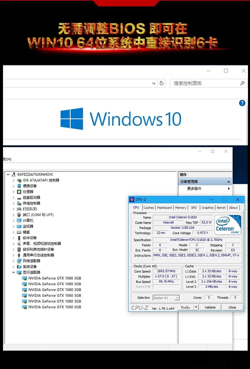Expand the 监视器 tree node

[13, 226]
